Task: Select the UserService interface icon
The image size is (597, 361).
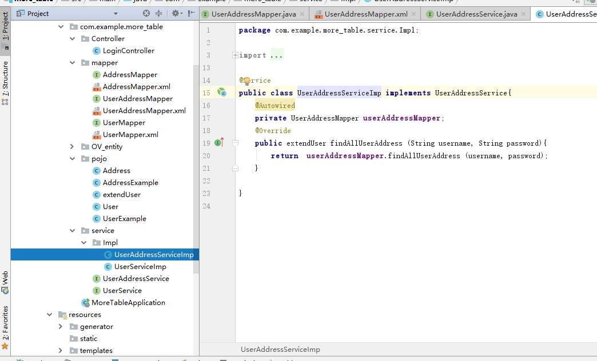Action: 97,290
